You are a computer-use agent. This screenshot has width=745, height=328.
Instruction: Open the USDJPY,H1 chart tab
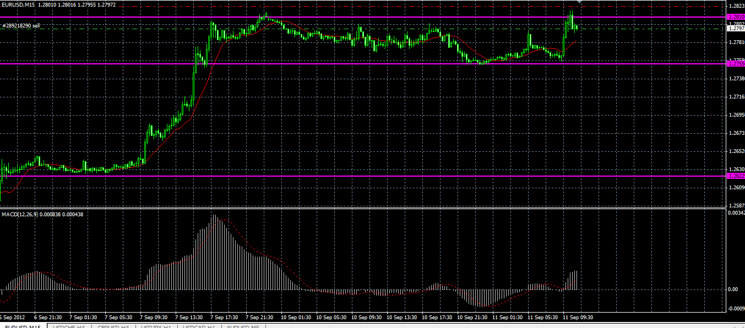(155, 327)
